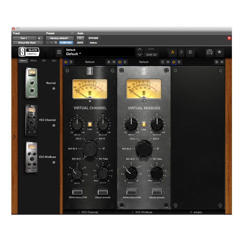
Task: Click the Slate Digital logo
Action: (x=29, y=52)
